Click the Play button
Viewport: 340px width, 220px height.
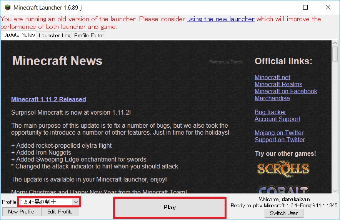170,207
